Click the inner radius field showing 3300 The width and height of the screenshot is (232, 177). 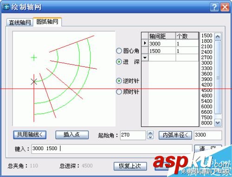208,135
